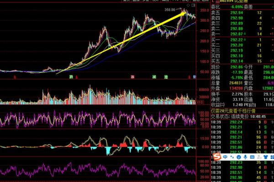Click the red 涨 event marker on chart
The image size is (274, 182).
[x=133, y=77]
